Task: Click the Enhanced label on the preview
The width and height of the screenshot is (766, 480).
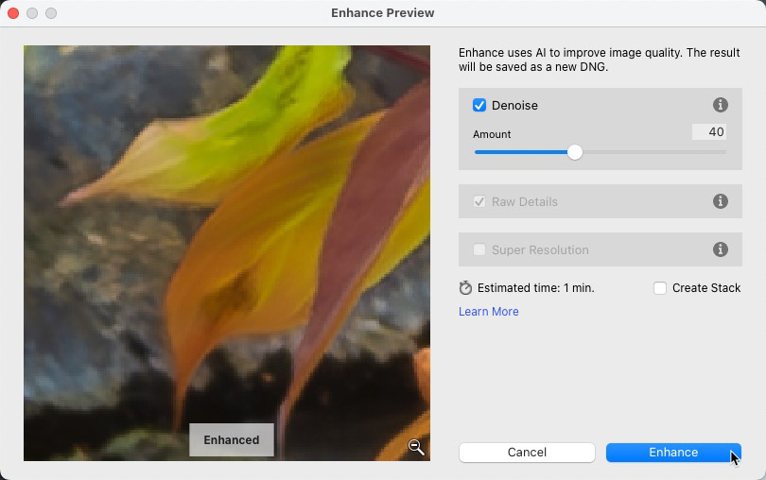Action: (x=232, y=440)
